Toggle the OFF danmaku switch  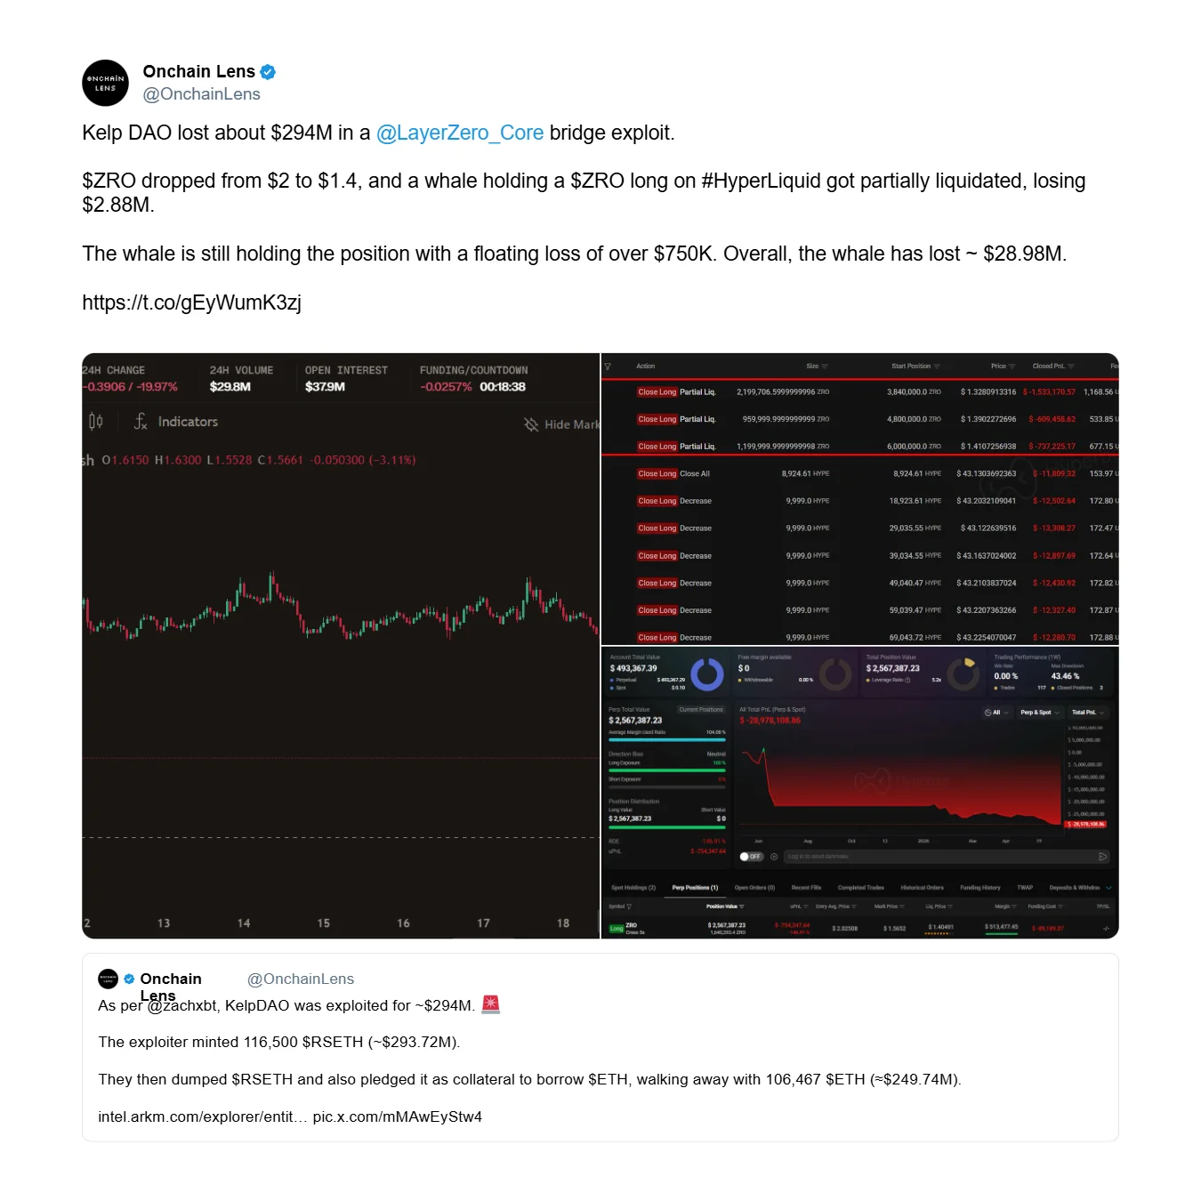(751, 857)
